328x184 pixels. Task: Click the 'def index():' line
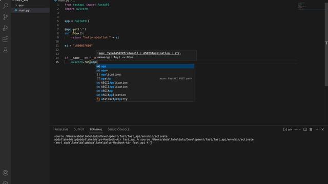[x=74, y=33]
